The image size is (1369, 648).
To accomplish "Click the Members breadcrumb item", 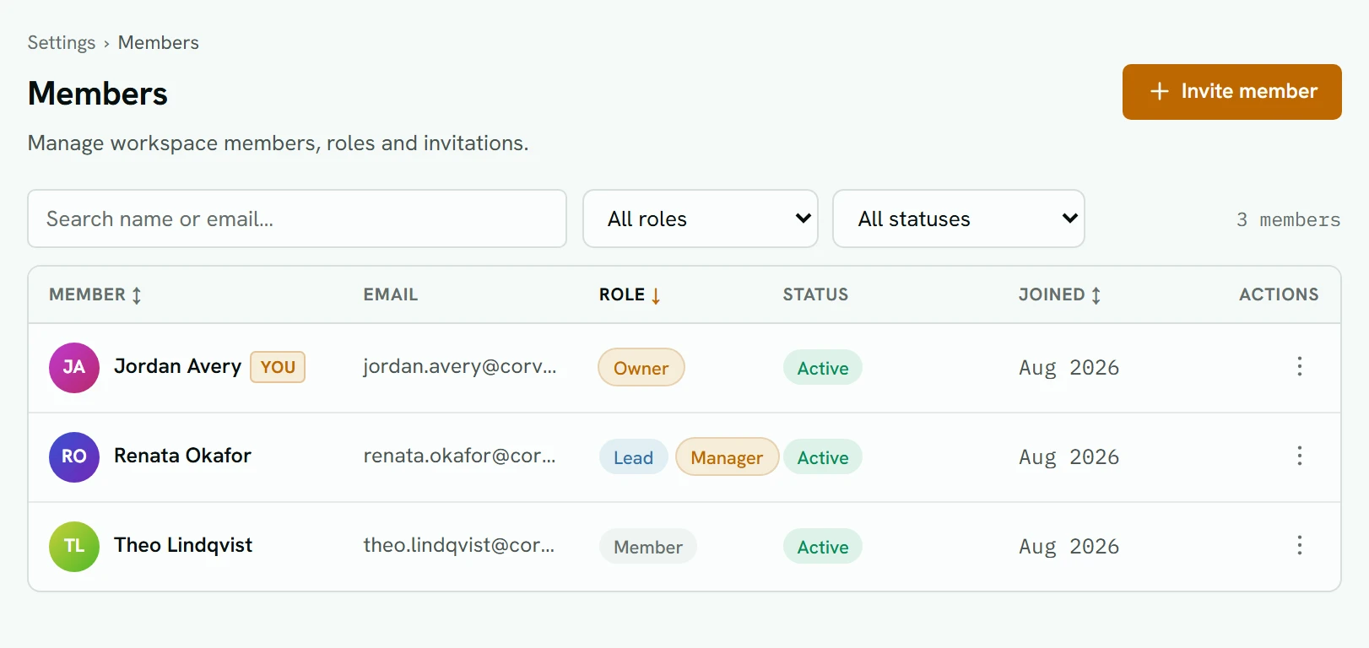I will click(x=159, y=43).
